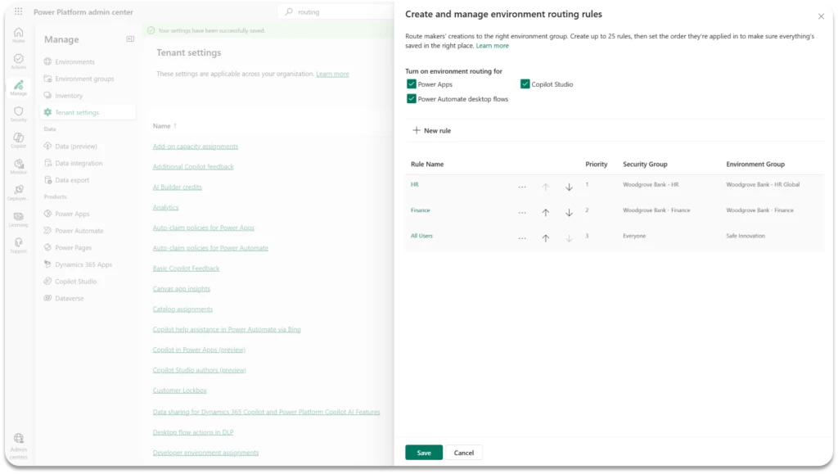
Task: Select Environment groups in Manage menu
Action: tap(84, 79)
